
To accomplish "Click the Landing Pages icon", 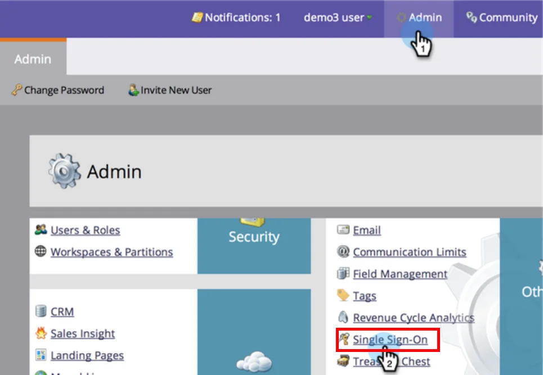I will pyautogui.click(x=41, y=355).
